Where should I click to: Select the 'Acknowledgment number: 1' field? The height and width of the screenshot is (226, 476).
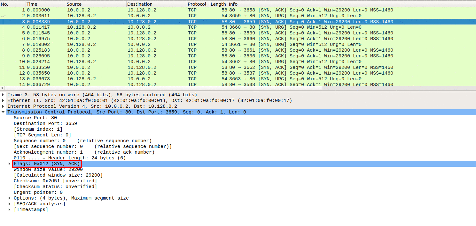(x=84, y=152)
